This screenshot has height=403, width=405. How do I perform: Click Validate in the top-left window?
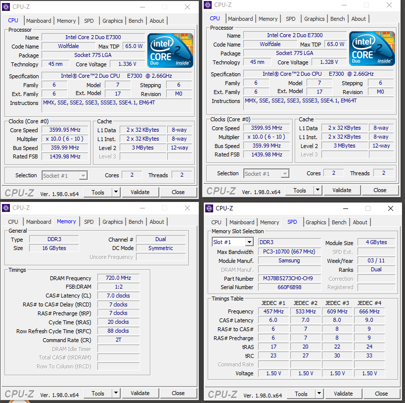tap(140, 192)
